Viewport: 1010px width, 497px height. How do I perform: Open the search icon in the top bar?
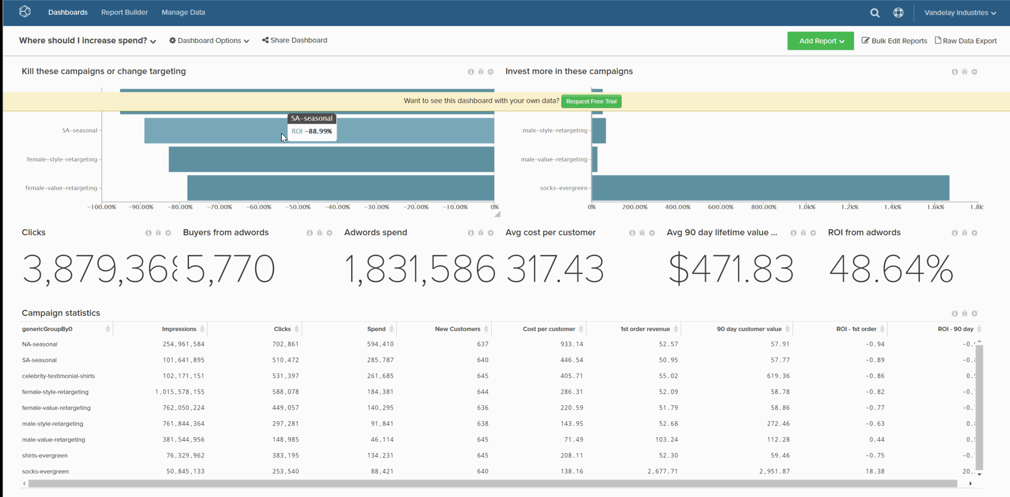tap(875, 13)
